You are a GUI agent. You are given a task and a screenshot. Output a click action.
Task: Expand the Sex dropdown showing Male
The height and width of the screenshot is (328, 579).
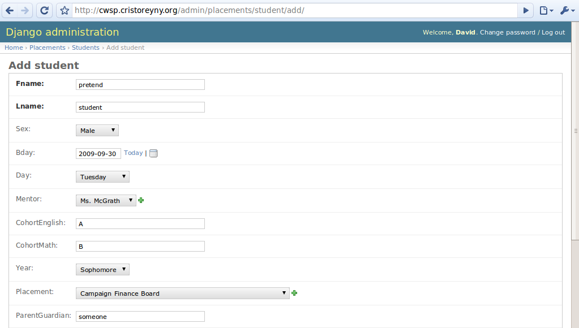(97, 131)
